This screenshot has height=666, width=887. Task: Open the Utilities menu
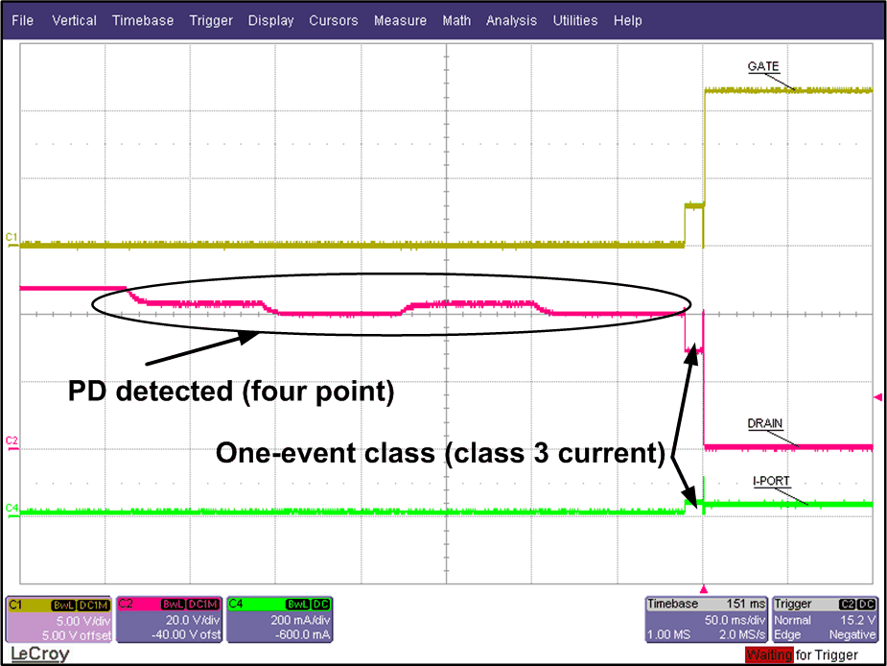575,20
